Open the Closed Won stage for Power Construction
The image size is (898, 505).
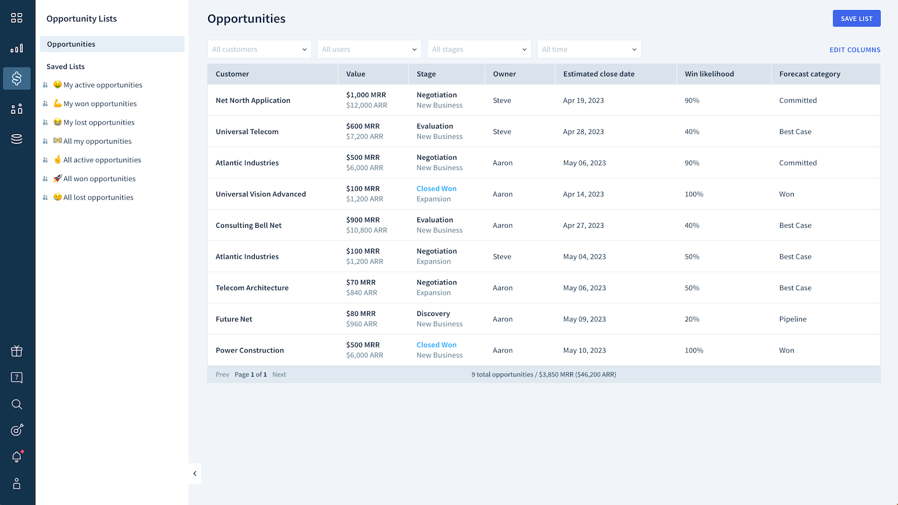point(436,345)
